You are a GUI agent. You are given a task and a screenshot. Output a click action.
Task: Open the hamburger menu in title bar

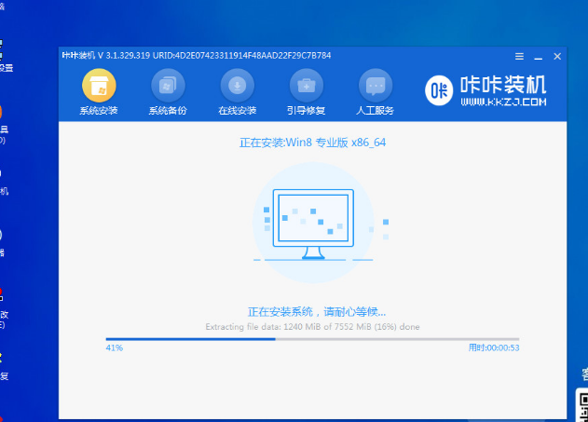point(519,56)
